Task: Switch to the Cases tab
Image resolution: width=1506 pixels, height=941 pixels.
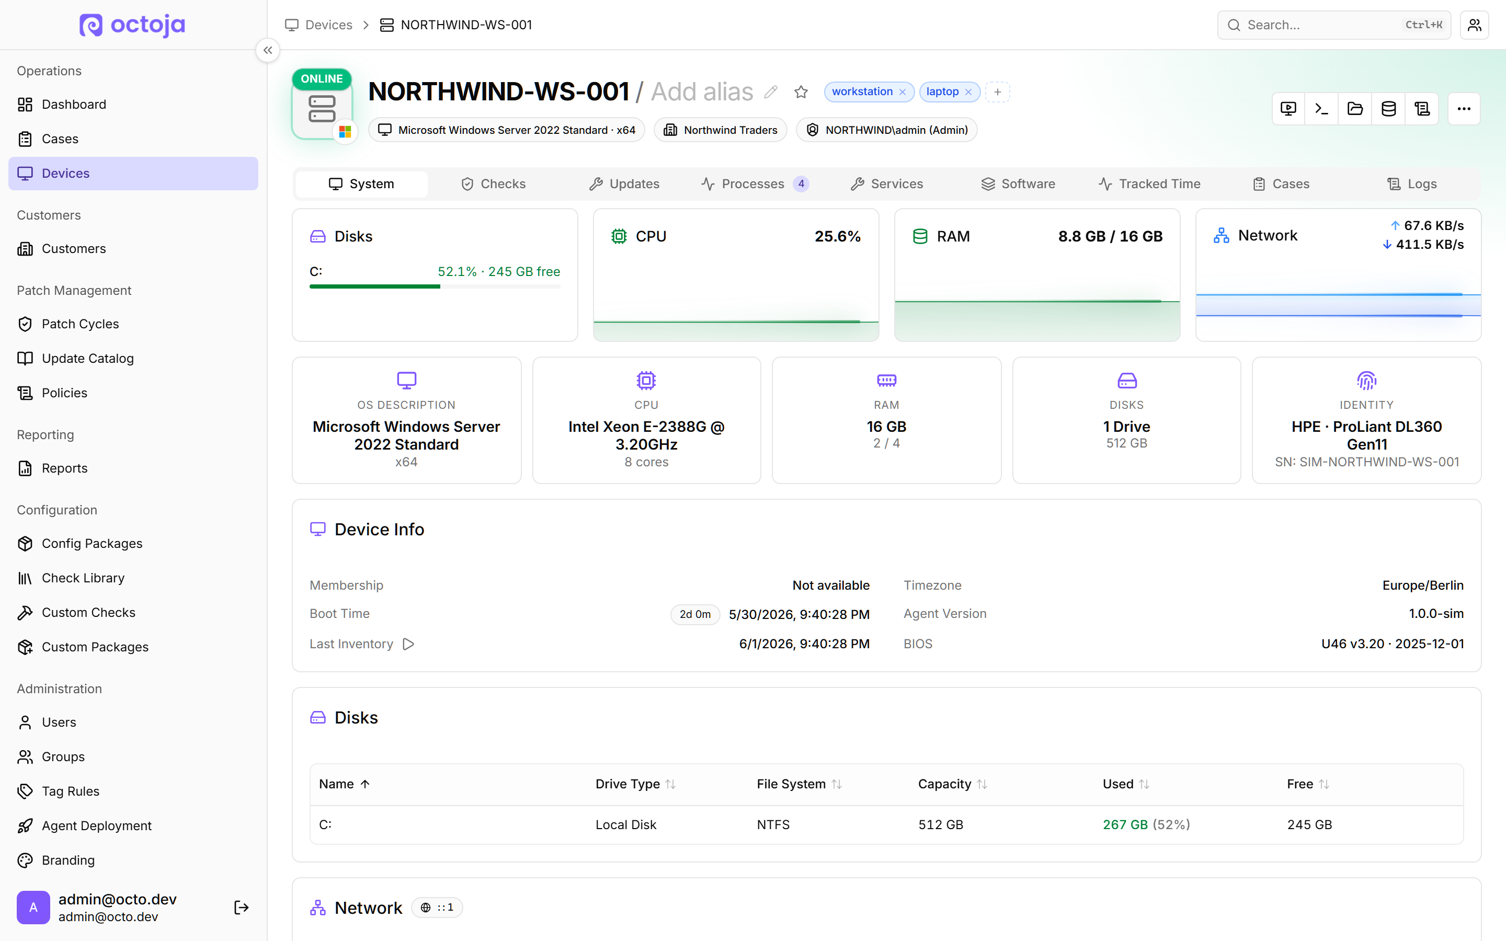Action: tap(1281, 184)
